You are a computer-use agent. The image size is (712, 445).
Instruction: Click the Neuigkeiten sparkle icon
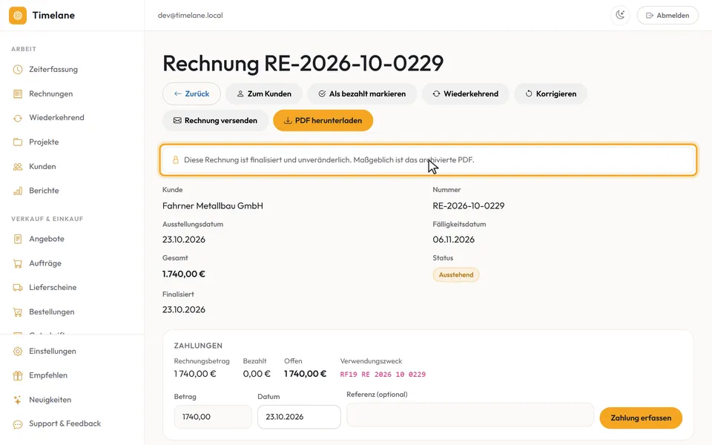[x=18, y=400]
